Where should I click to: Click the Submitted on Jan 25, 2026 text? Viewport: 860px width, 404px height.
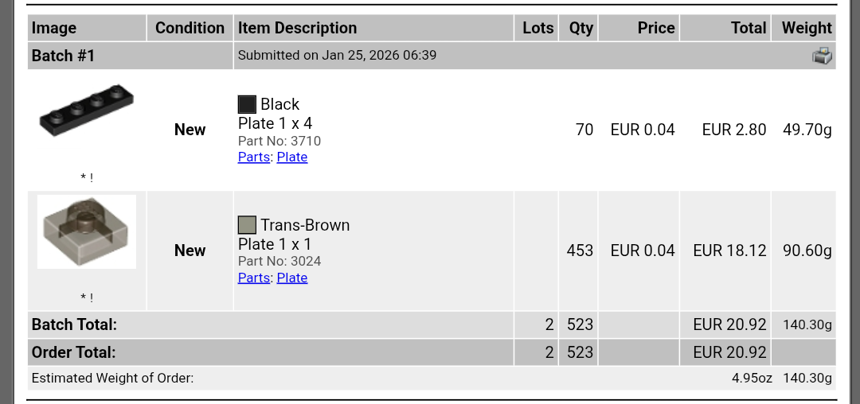tap(337, 56)
